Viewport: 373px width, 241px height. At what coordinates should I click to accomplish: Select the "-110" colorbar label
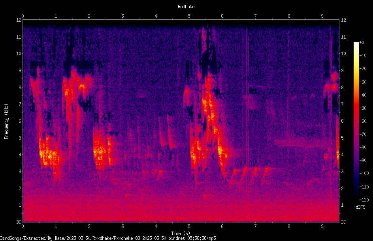[x=364, y=187]
